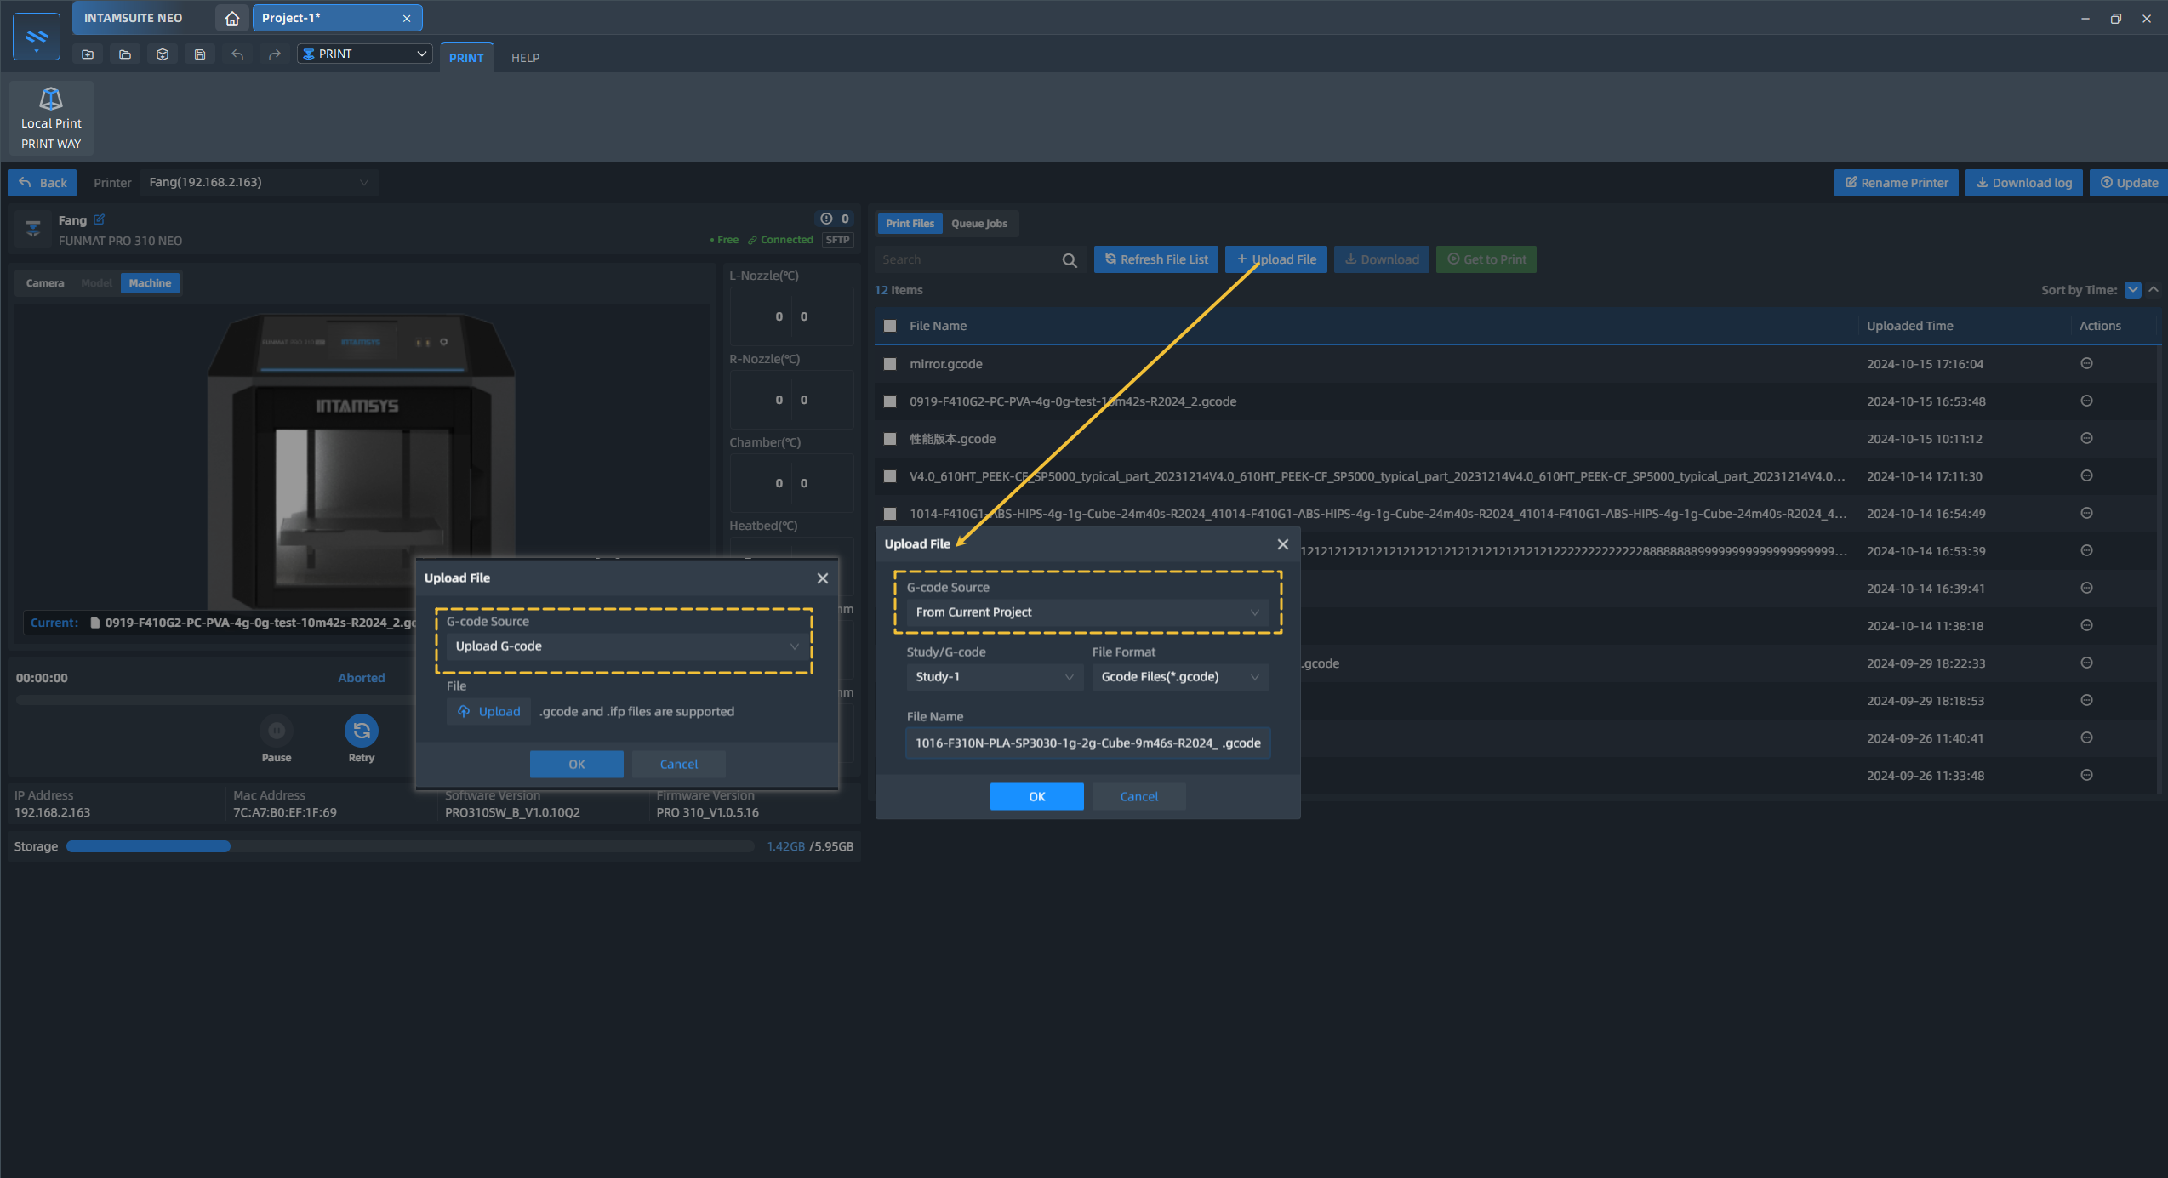This screenshot has height=1178, width=2168.
Task: Open an existing project
Action: click(124, 54)
